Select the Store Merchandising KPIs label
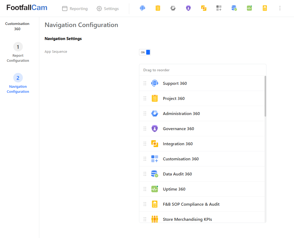 [187, 219]
